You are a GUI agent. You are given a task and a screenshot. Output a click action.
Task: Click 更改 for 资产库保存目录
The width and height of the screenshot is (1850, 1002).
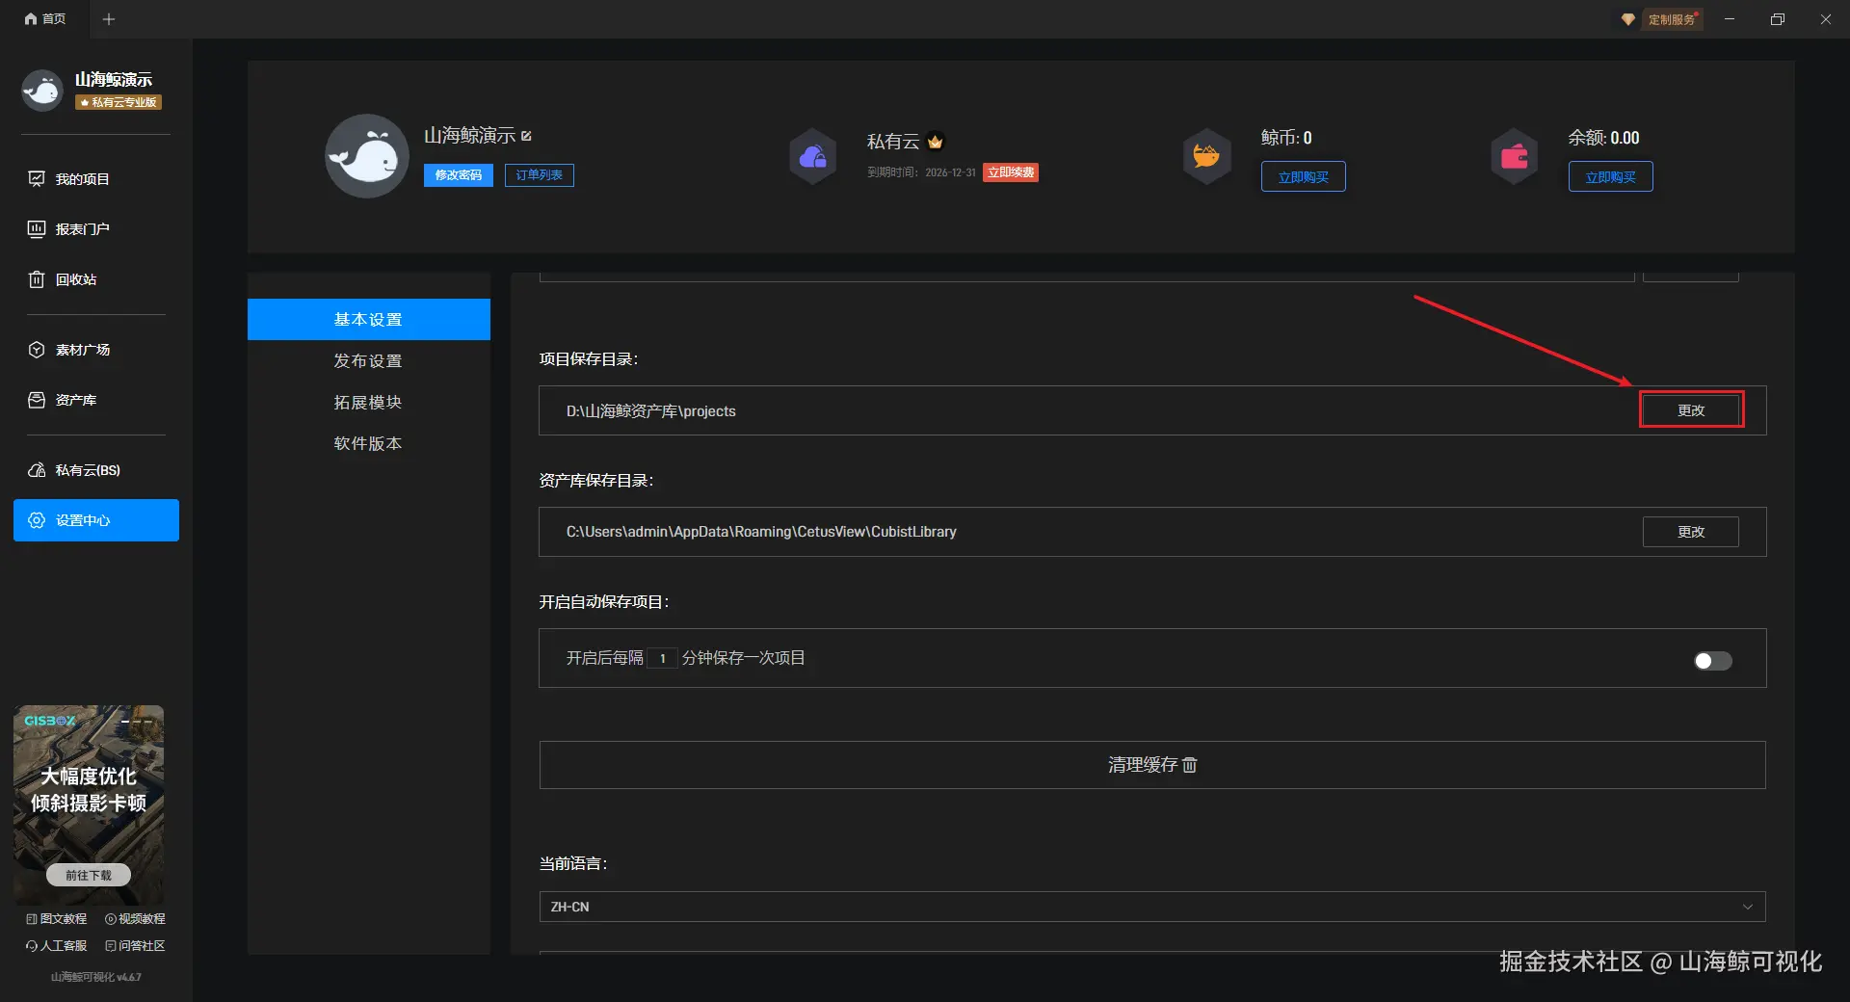(1691, 532)
